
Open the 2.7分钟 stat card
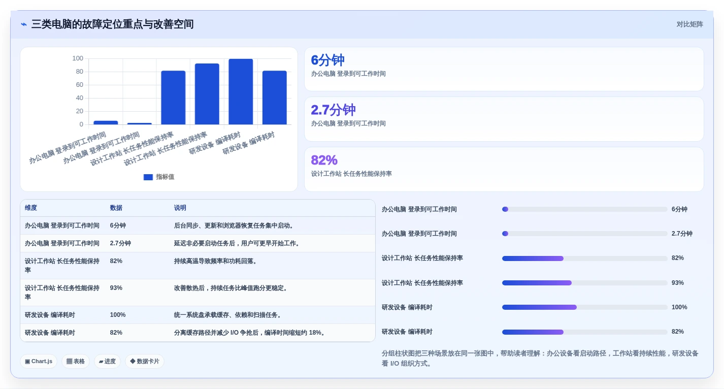(504, 119)
